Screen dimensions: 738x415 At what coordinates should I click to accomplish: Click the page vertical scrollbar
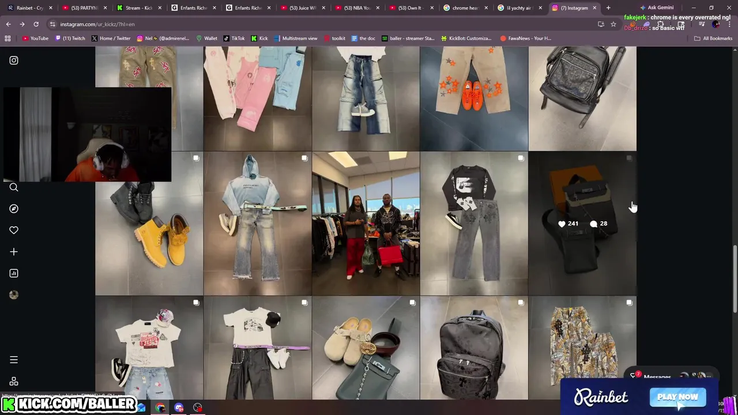tap(735, 280)
